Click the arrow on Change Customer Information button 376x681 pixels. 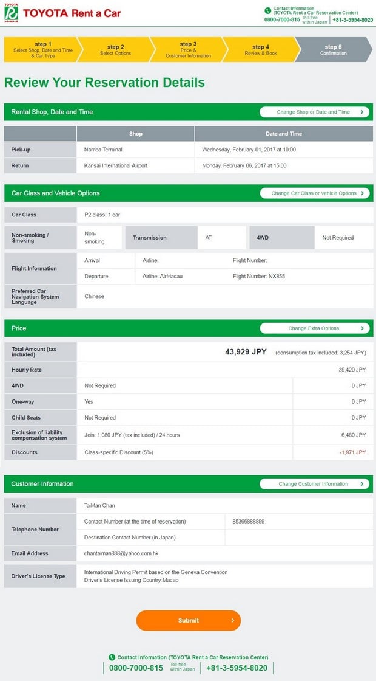[361, 484]
